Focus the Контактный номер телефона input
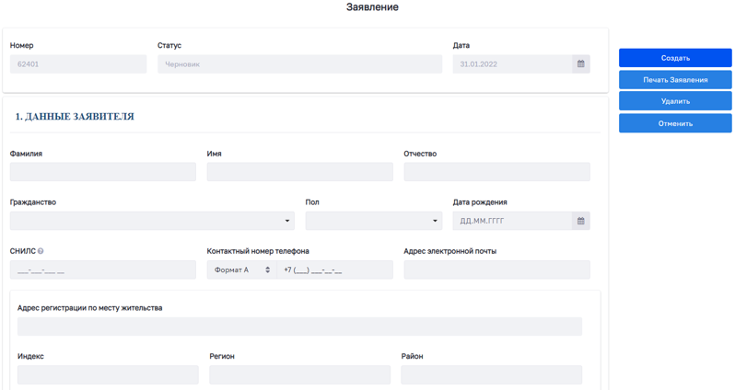This screenshot has height=390, width=735. coord(335,270)
